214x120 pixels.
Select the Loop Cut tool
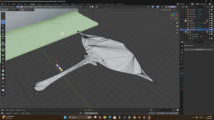(3, 63)
